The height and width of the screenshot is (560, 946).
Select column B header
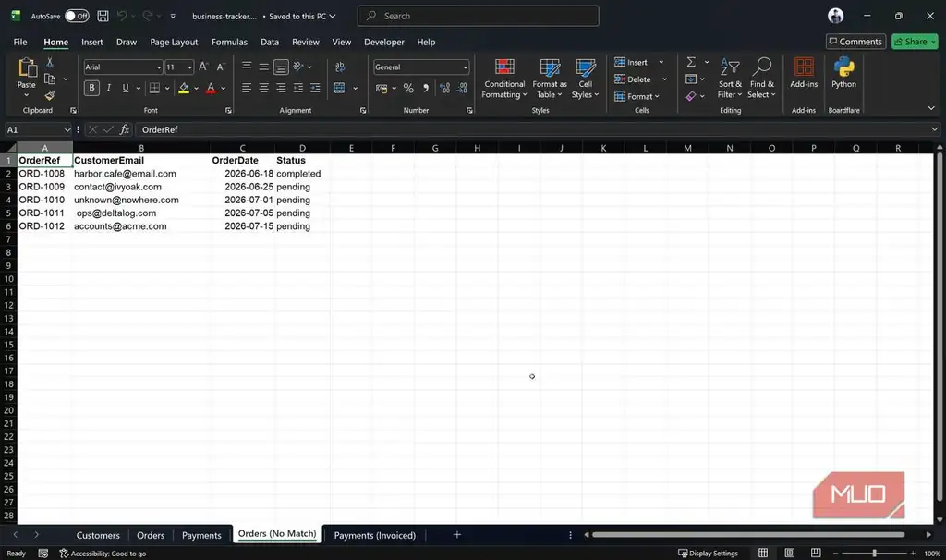tap(141, 148)
